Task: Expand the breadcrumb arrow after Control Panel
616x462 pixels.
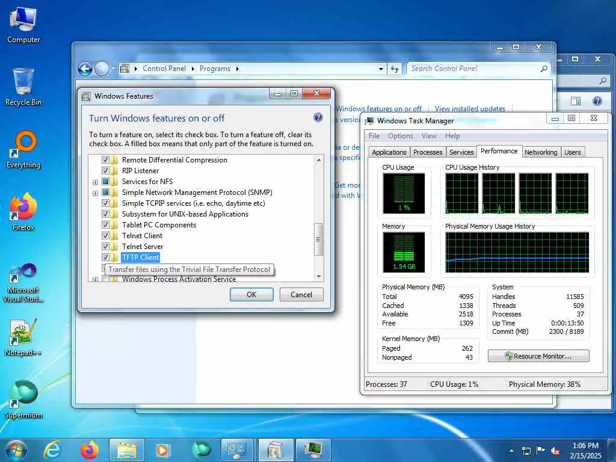Action: tap(193, 69)
